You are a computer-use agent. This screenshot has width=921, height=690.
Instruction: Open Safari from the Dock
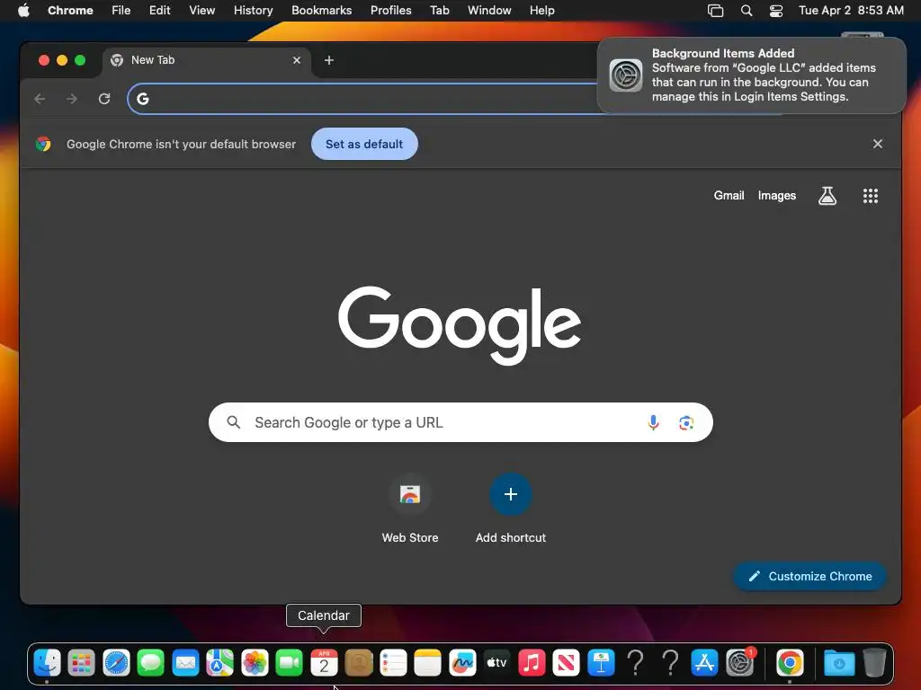pos(116,663)
